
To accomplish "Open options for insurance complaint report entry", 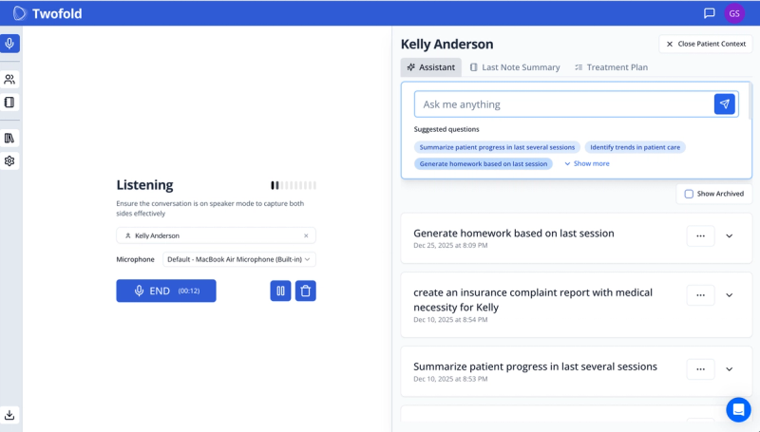I will click(700, 295).
